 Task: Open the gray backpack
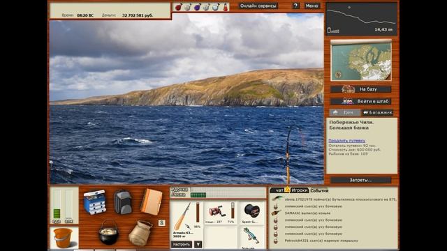123,202
